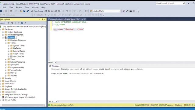Select SQL Server Agent node
The image size is (195, 110).
click(x=20, y=97)
